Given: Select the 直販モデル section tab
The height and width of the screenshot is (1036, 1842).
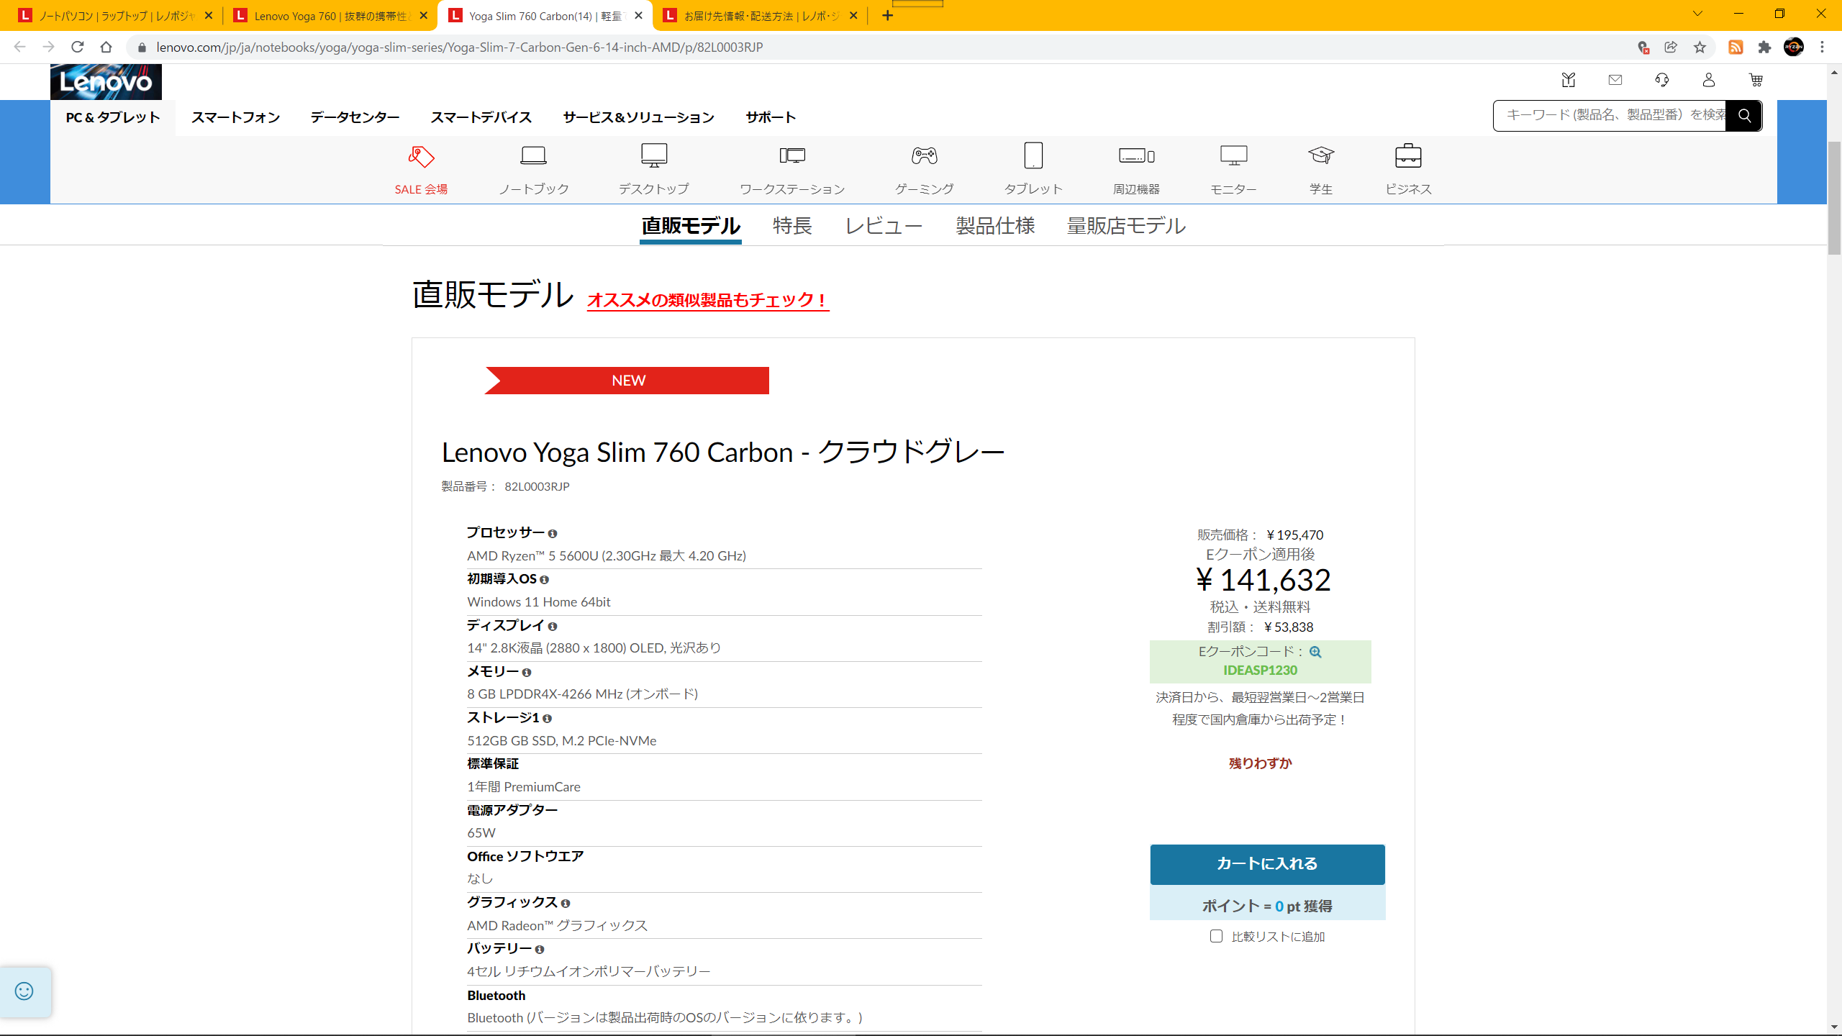Looking at the screenshot, I should click(x=691, y=226).
